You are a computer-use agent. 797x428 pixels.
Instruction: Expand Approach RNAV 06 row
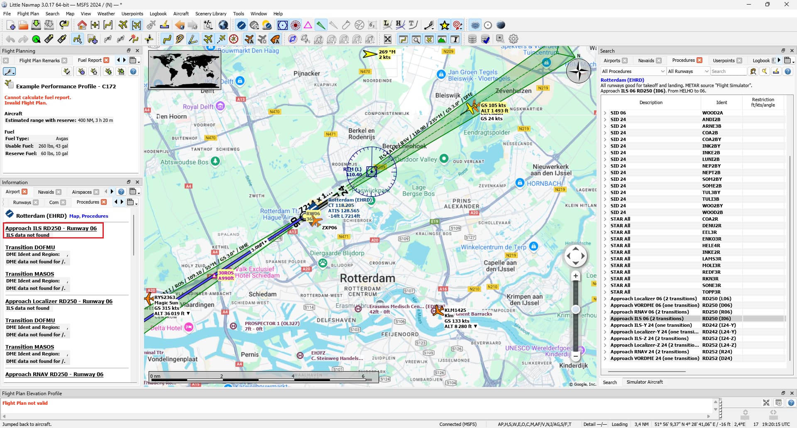pyautogui.click(x=605, y=312)
